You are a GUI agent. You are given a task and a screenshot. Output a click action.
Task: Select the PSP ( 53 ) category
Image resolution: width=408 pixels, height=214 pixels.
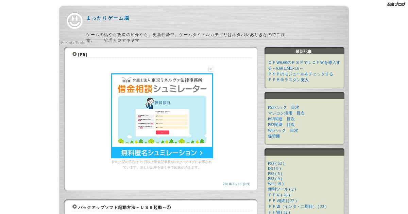276,163
